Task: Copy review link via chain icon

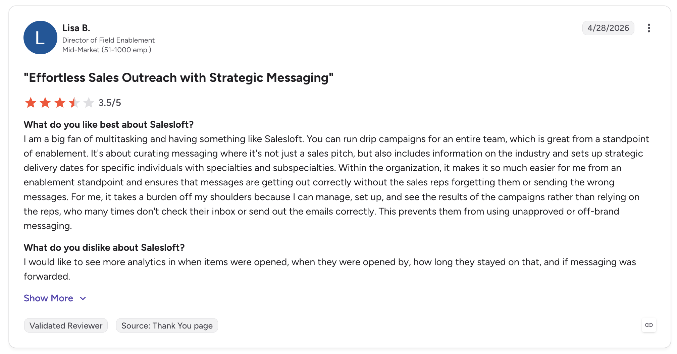Action: 649,325
